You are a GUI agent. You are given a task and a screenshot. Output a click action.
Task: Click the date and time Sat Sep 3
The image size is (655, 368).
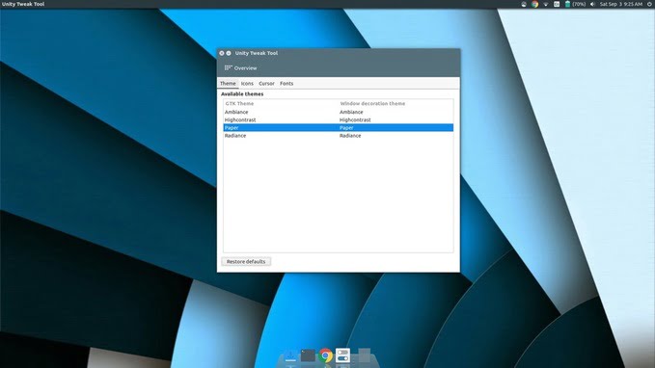(x=620, y=4)
